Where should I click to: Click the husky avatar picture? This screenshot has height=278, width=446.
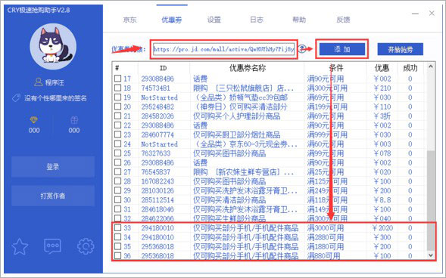point(53,47)
